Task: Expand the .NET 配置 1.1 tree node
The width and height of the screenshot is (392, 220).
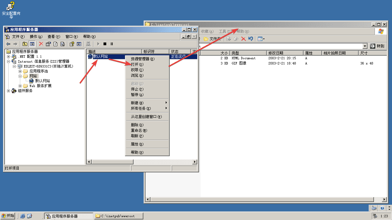Action: click(x=9, y=57)
